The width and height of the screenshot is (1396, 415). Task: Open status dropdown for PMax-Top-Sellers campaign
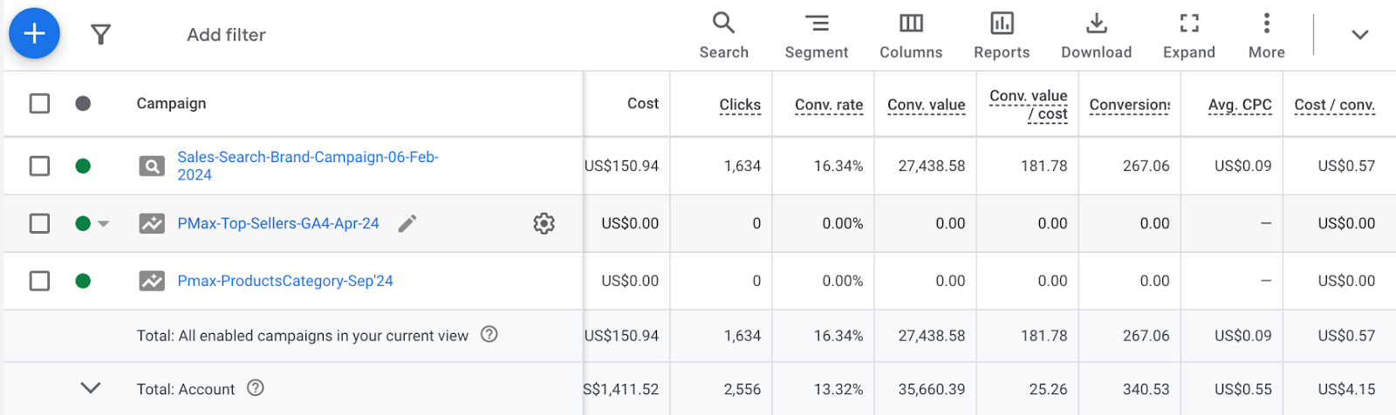pyautogui.click(x=104, y=224)
